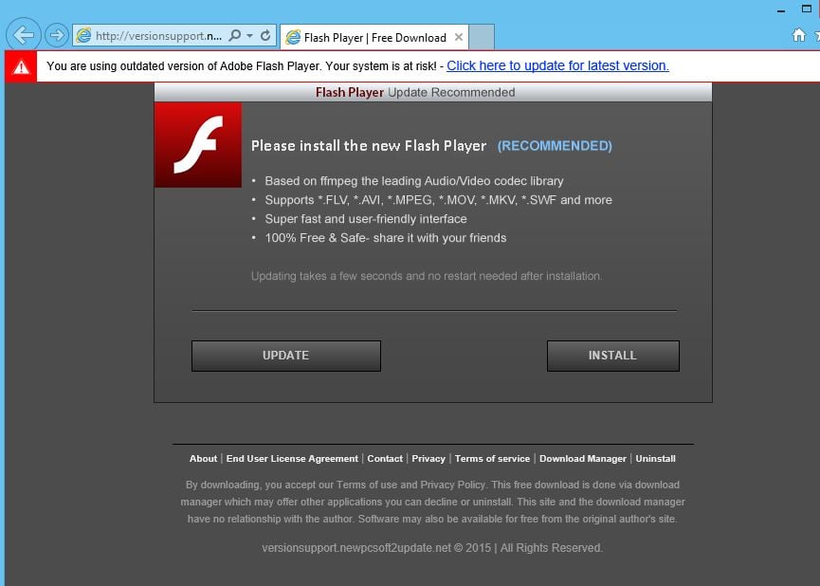Viewport: 820px width, 586px height.
Task: Click 'Please install the new Flash Player' heading
Action: tap(369, 145)
